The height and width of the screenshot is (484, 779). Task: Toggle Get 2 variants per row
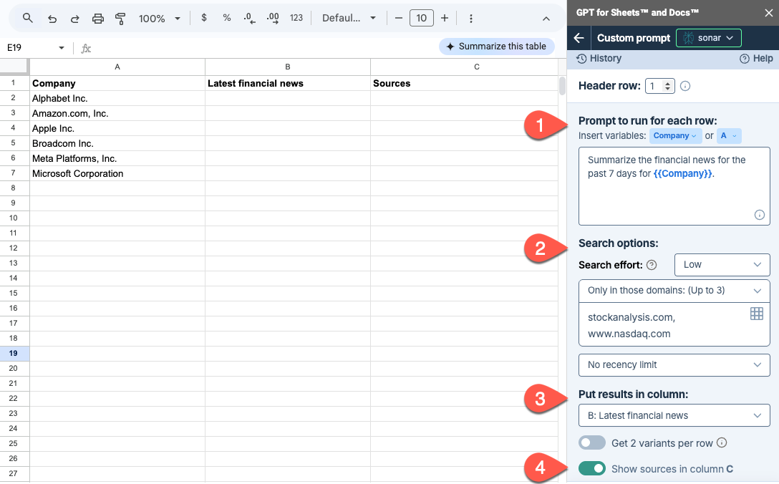click(x=592, y=442)
